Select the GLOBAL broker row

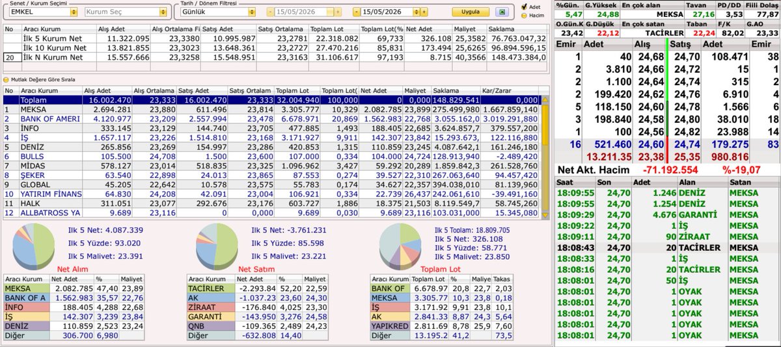272,185
